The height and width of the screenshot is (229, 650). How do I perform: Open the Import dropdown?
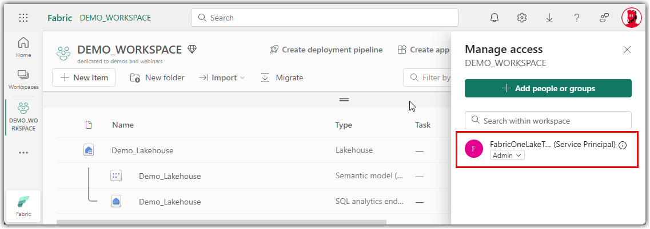(222, 77)
